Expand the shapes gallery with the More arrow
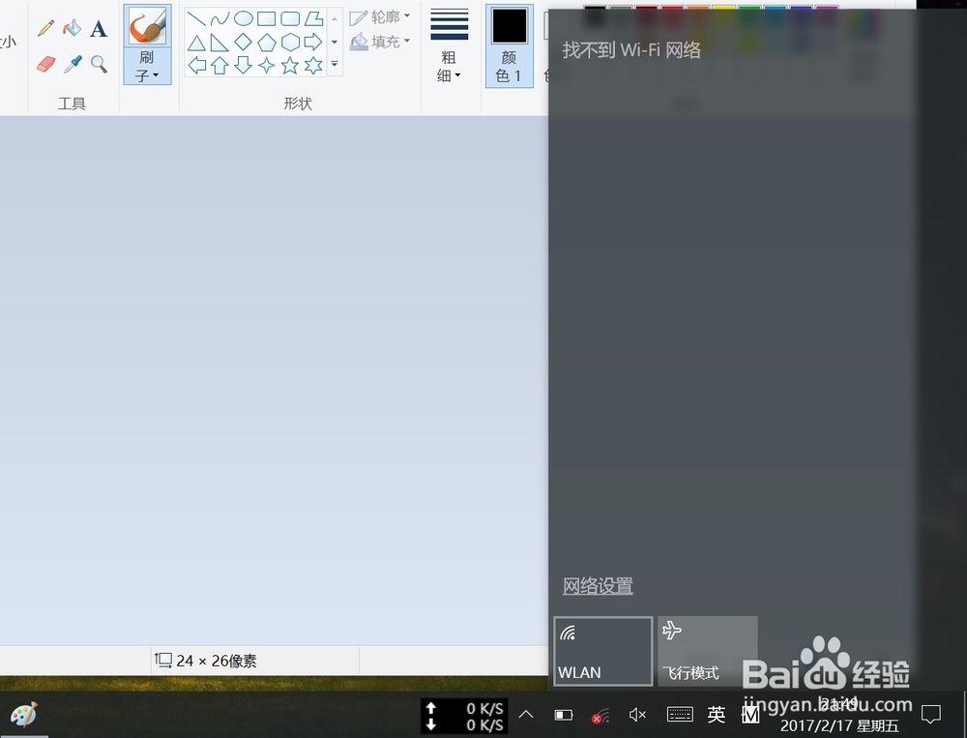 pyautogui.click(x=335, y=64)
